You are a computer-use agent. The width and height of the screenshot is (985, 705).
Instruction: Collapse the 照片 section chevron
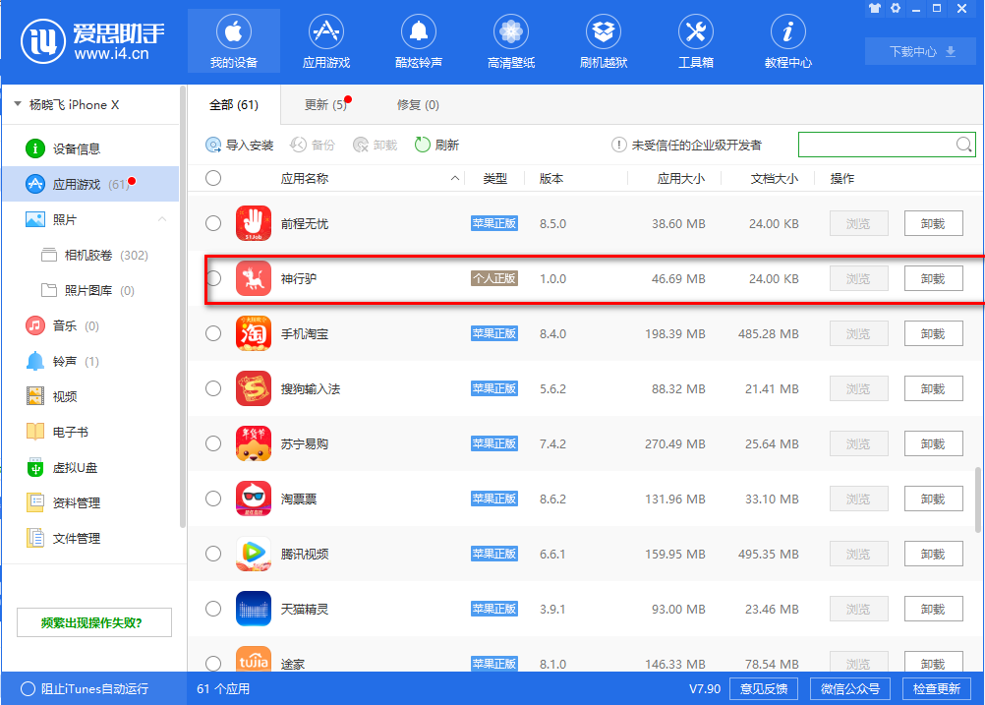tap(162, 219)
